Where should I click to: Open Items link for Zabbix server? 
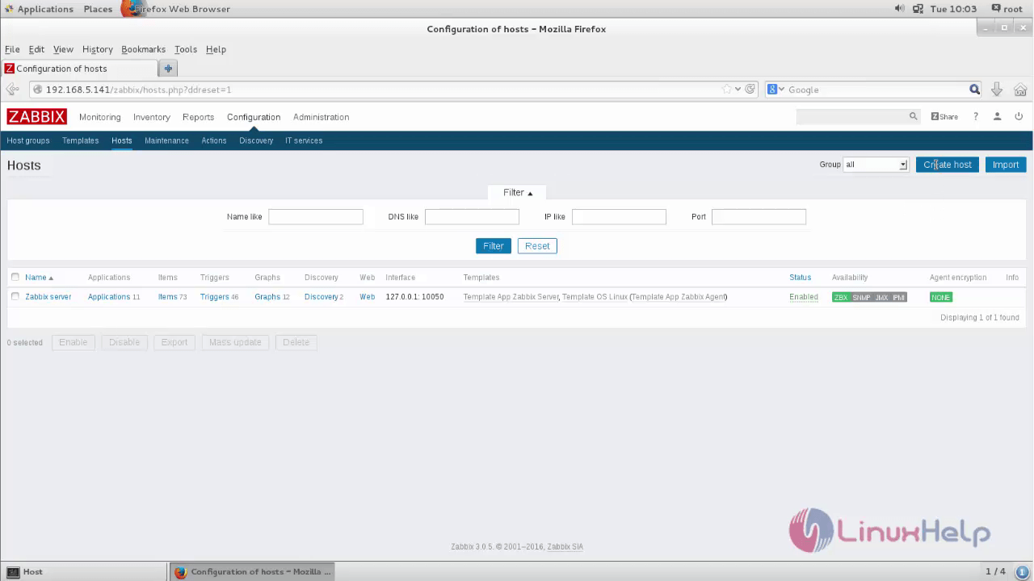(167, 297)
